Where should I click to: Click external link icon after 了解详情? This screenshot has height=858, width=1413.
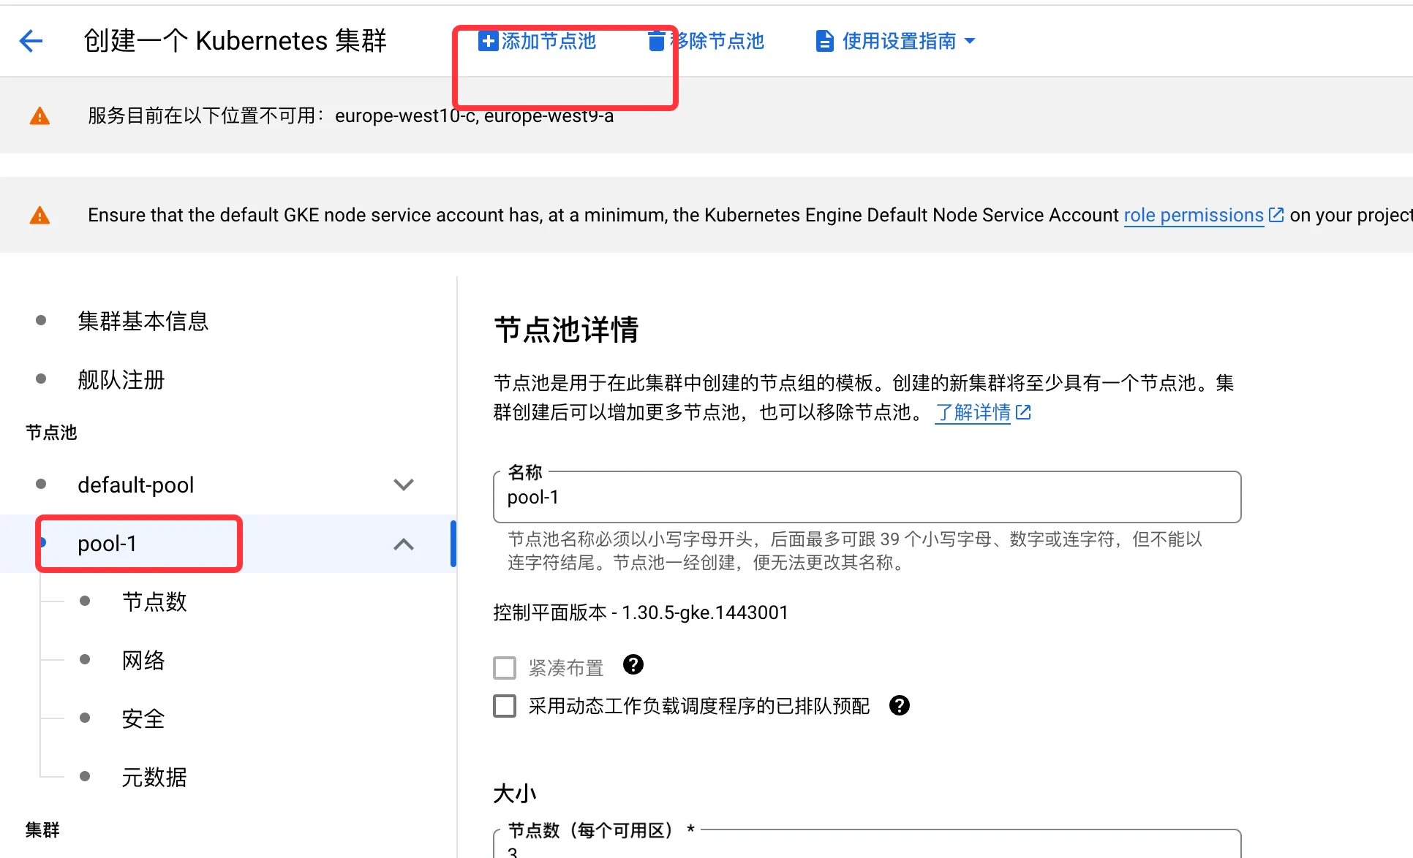(1024, 412)
